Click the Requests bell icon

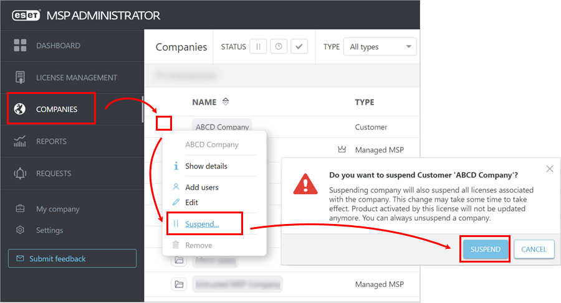click(x=20, y=174)
